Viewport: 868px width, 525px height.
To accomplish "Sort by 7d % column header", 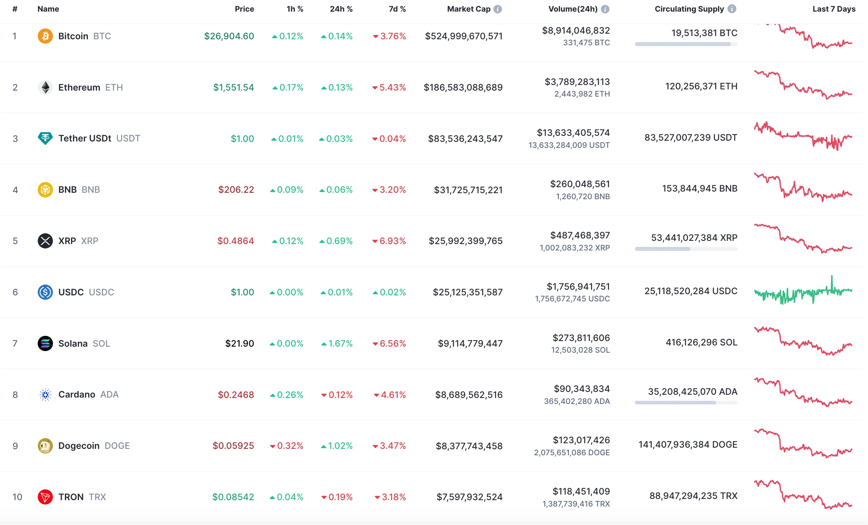I will (x=397, y=9).
